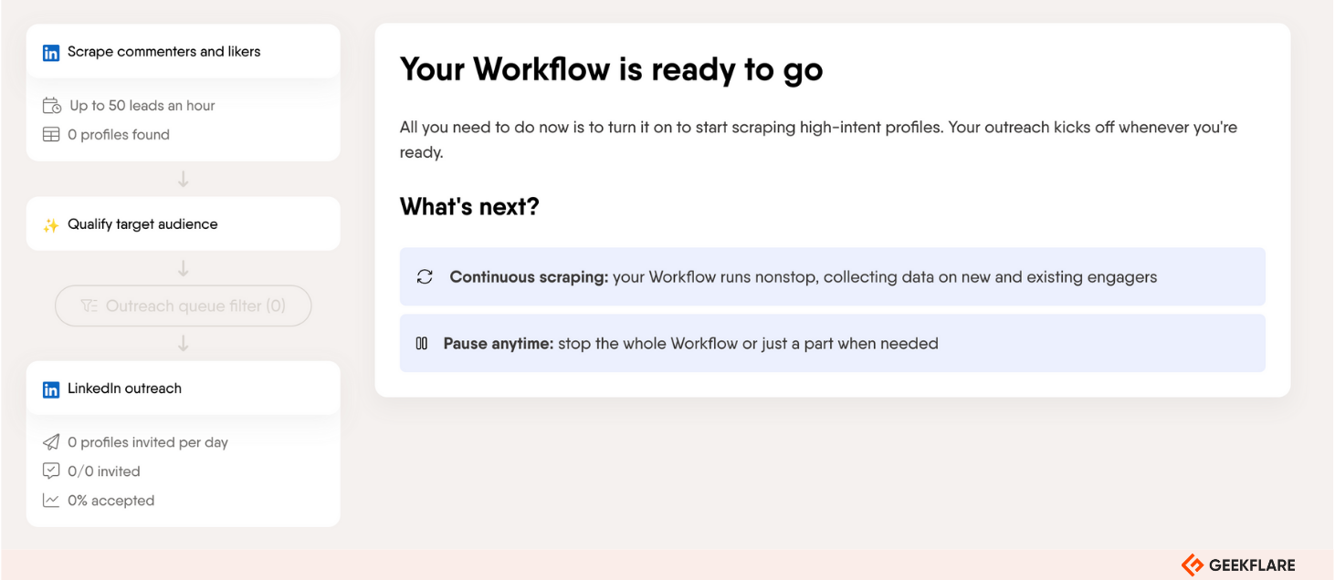Click LinkedIn icon on Scrape commenters card

(x=51, y=53)
